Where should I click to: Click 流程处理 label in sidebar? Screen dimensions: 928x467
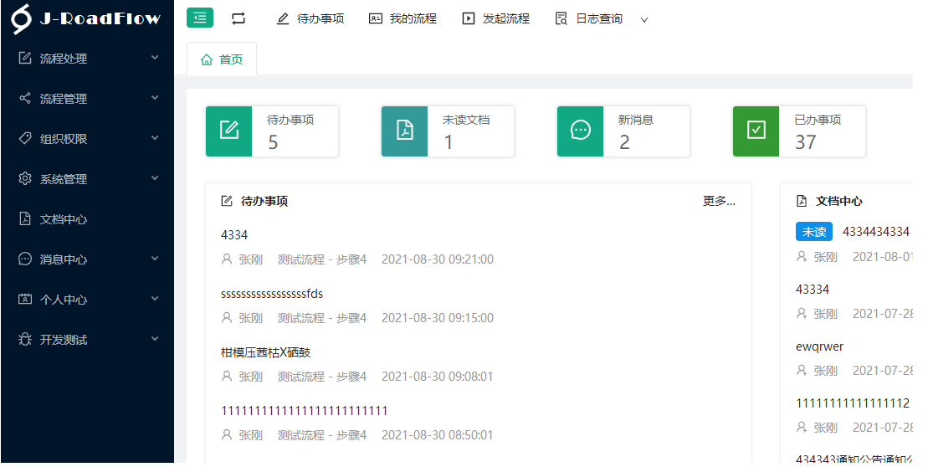[64, 59]
